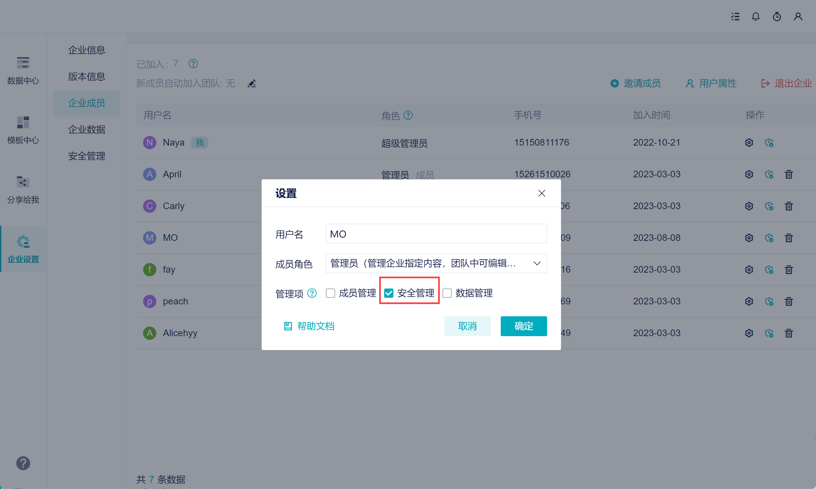Select 企业数据 in the settings menu
The width and height of the screenshot is (816, 489).
86,129
